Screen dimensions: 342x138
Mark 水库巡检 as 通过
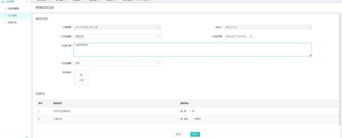coord(182,119)
